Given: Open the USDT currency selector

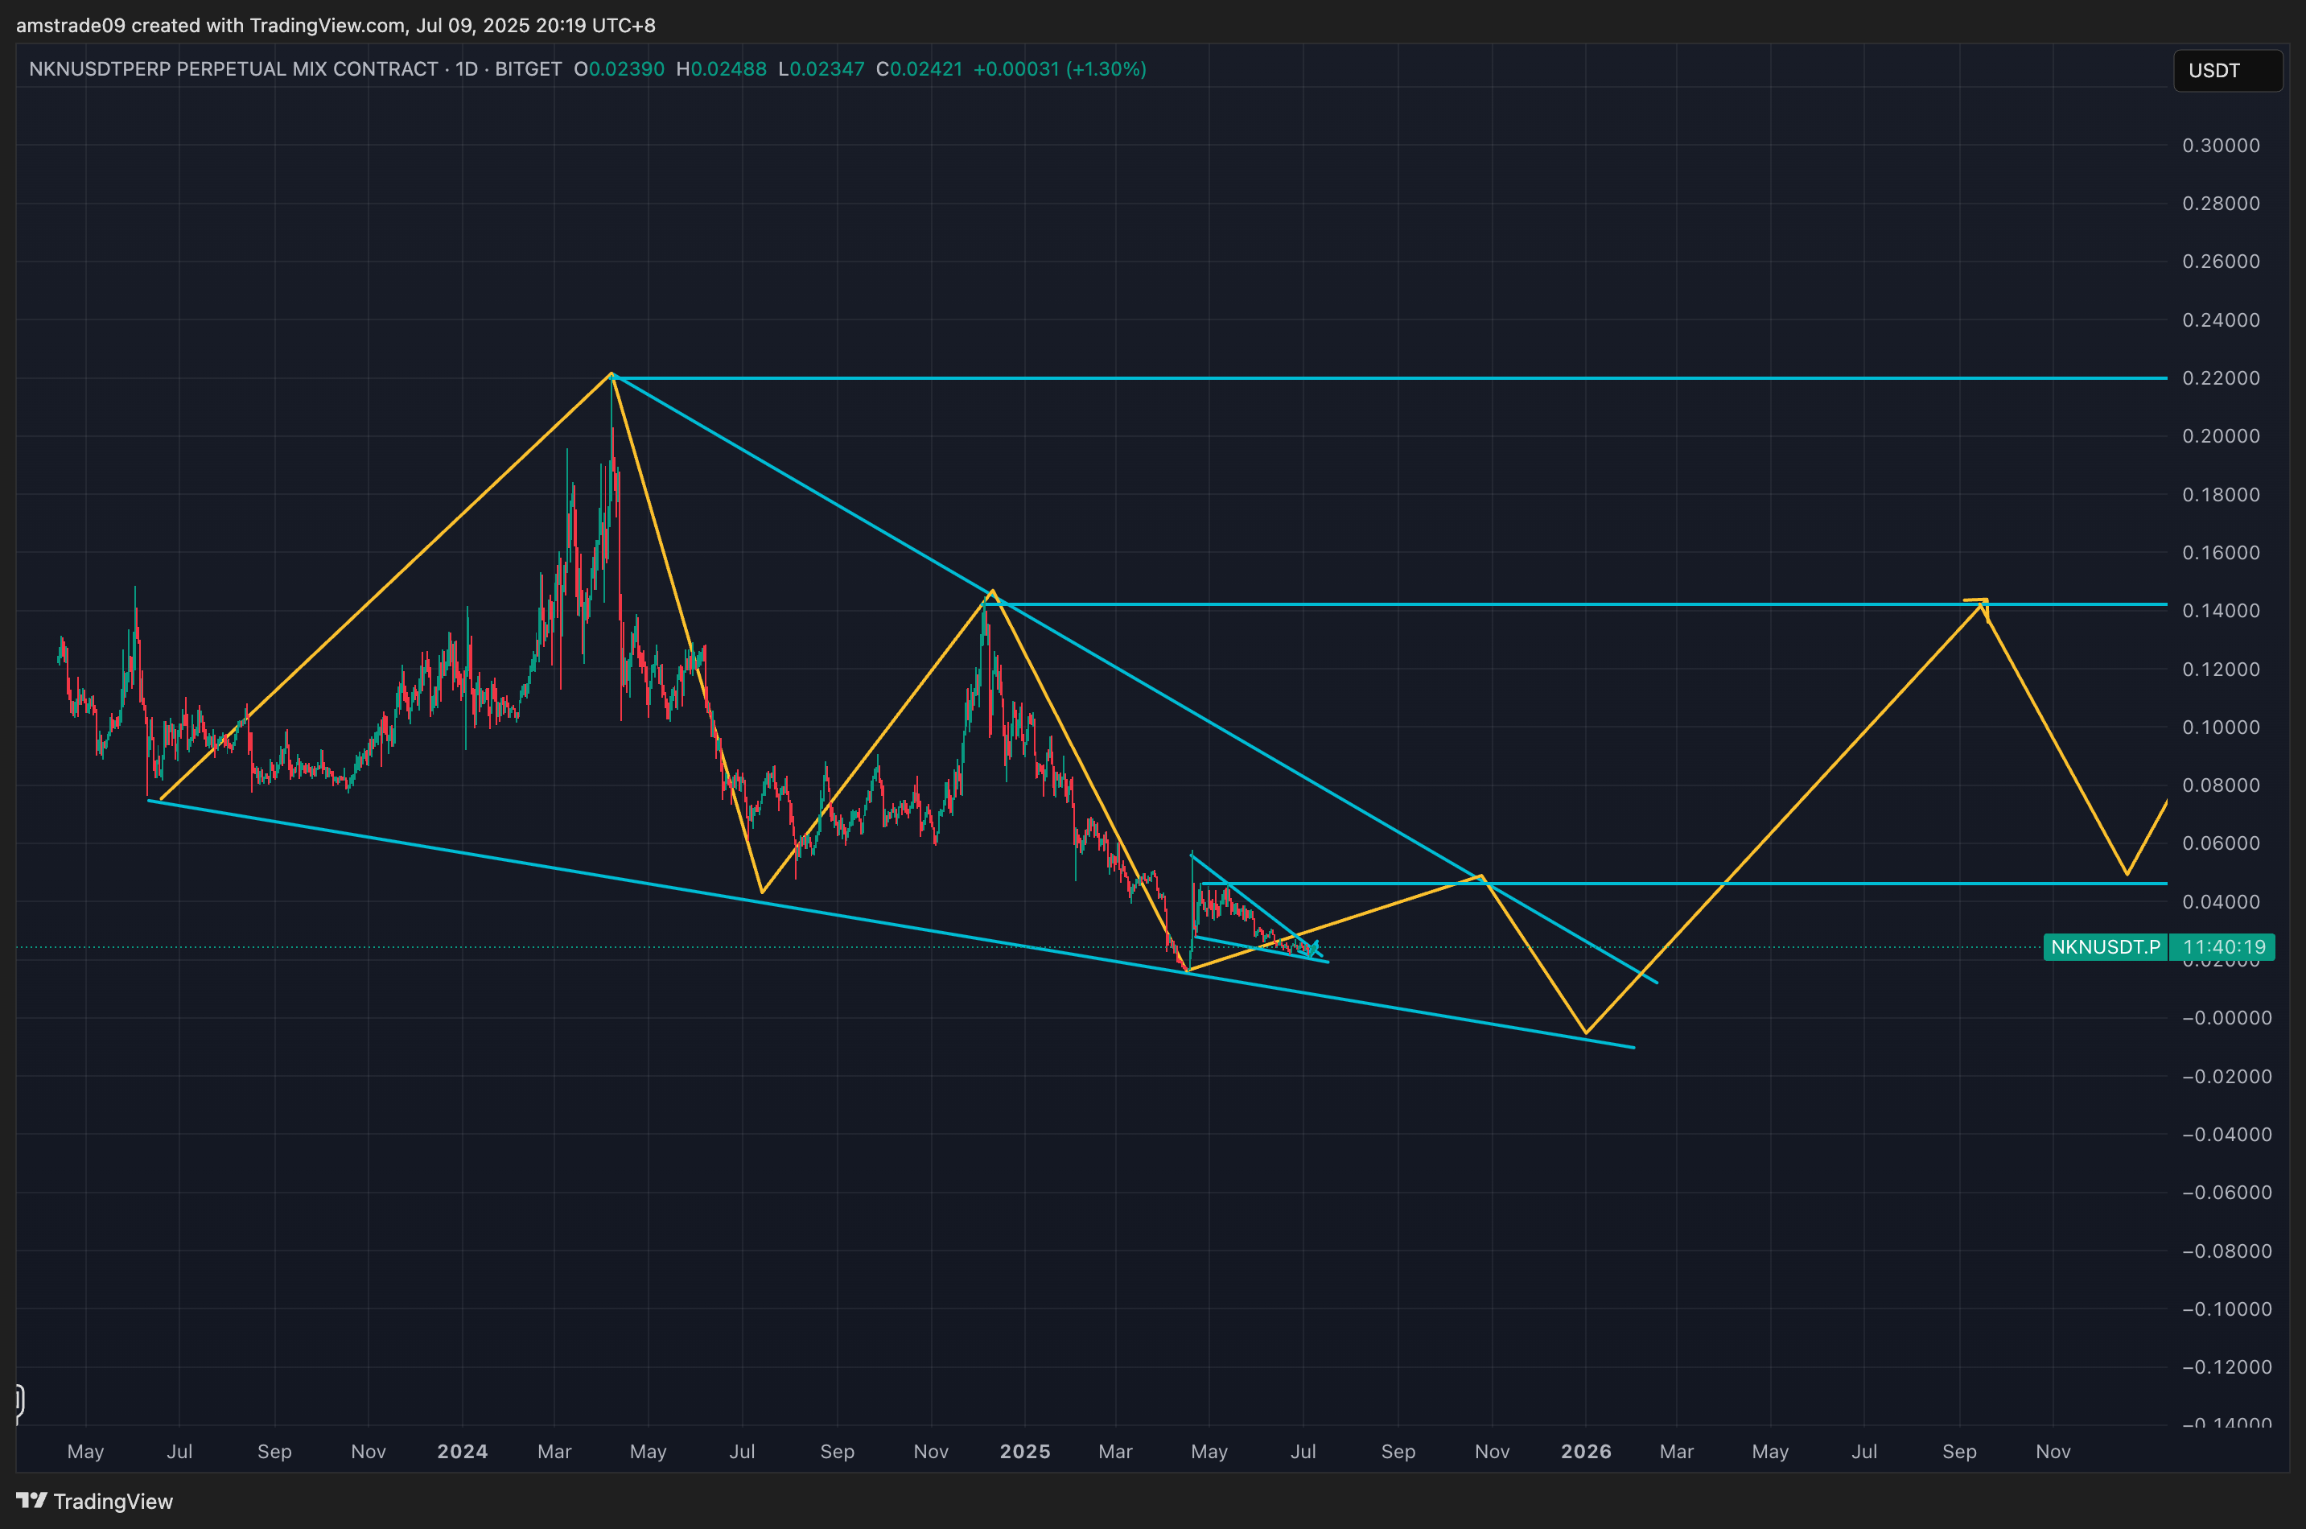Looking at the screenshot, I should point(2227,70).
